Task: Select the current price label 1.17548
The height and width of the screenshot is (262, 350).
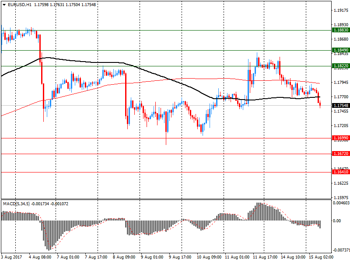Action: click(341, 105)
